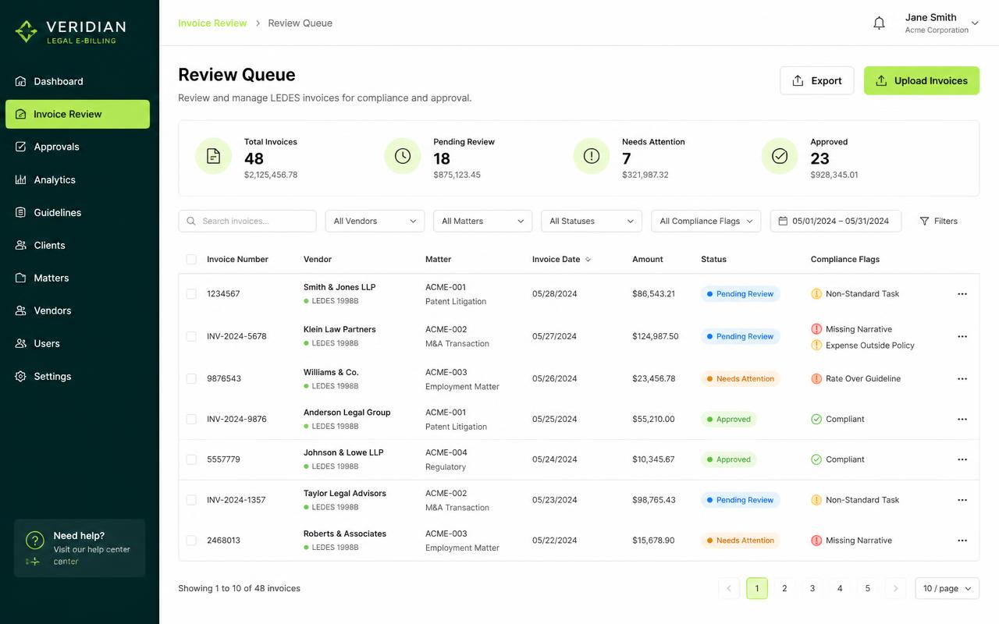The height and width of the screenshot is (624, 999).
Task: Click the Needs Attention exclamation icon
Action: point(592,156)
